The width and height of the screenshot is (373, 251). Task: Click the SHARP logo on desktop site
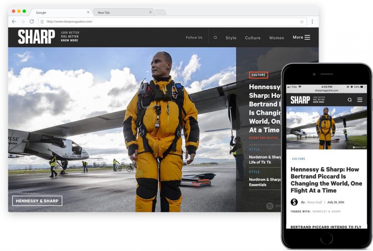pos(36,37)
